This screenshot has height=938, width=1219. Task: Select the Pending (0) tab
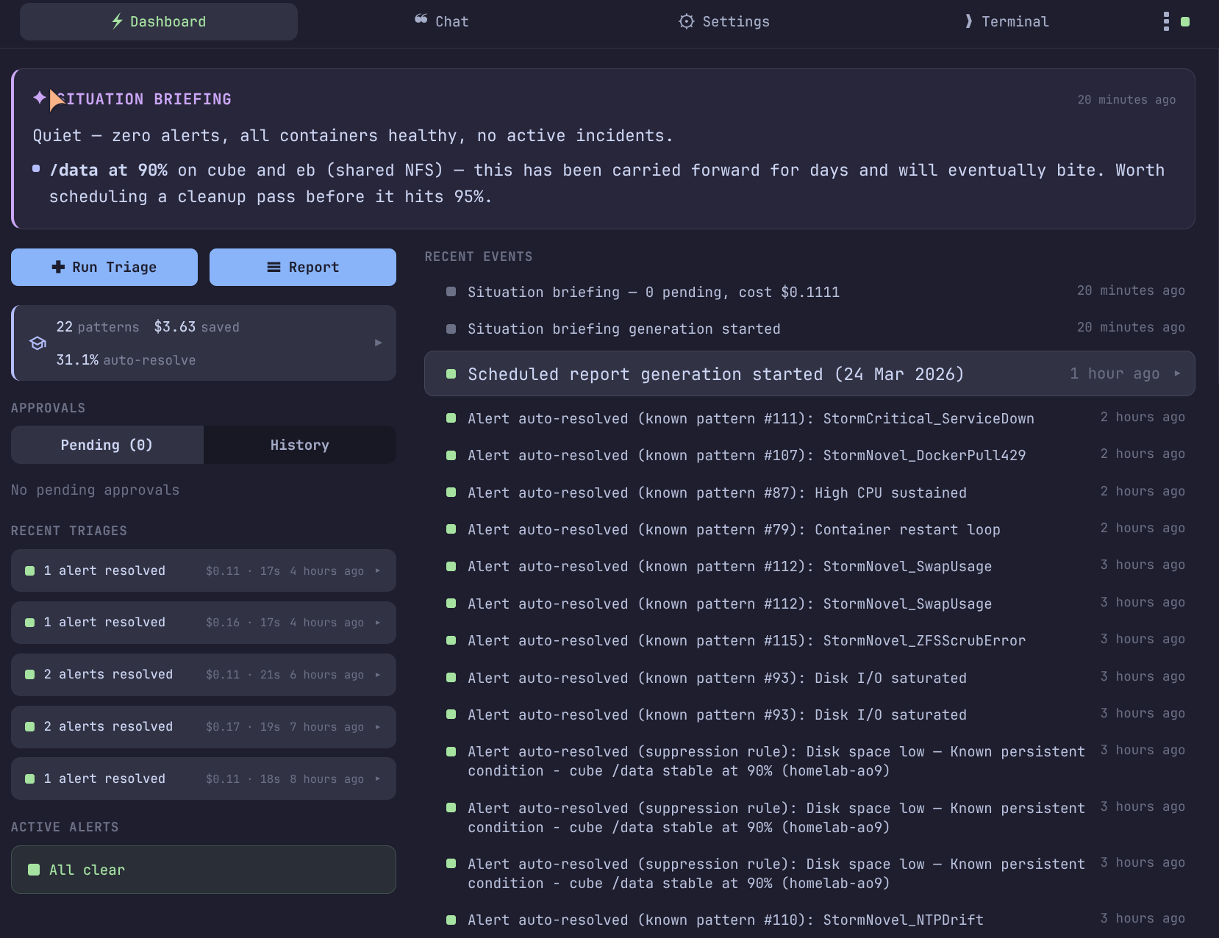pyautogui.click(x=106, y=445)
